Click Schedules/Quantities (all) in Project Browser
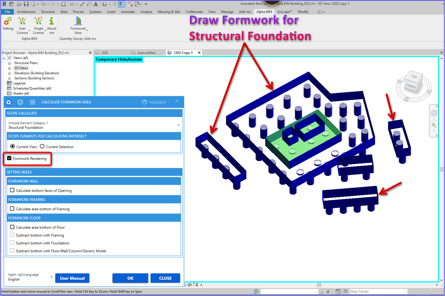Image resolution: width=445 pixels, height=296 pixels. (x=32, y=88)
